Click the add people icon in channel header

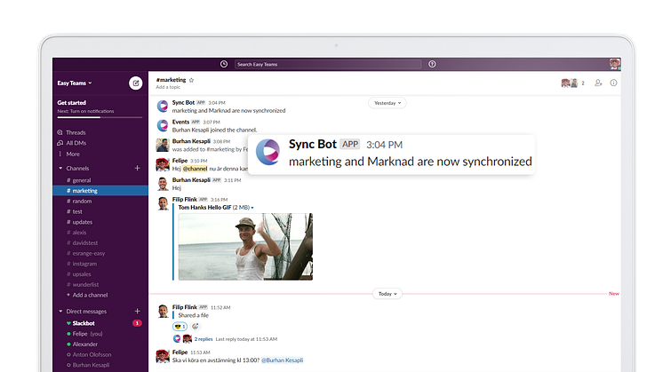(x=598, y=83)
